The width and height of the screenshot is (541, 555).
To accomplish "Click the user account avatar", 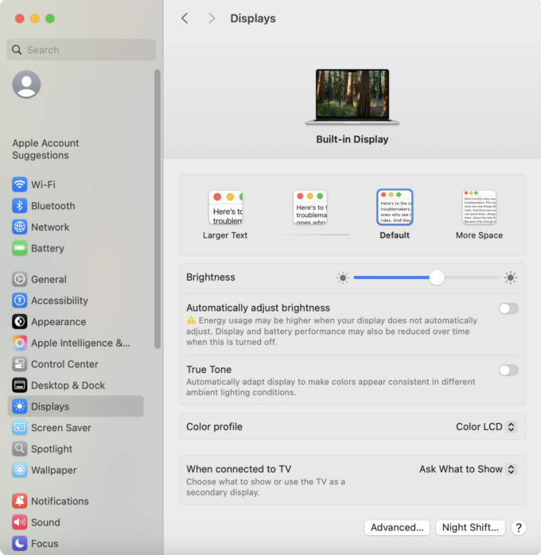I will (26, 84).
